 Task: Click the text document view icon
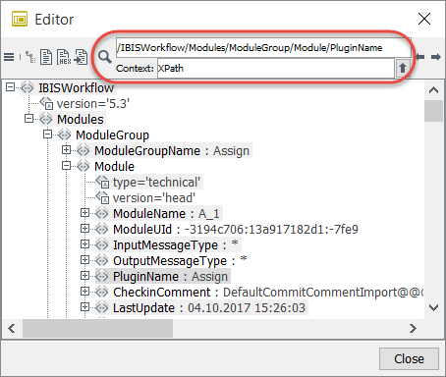tap(46, 57)
